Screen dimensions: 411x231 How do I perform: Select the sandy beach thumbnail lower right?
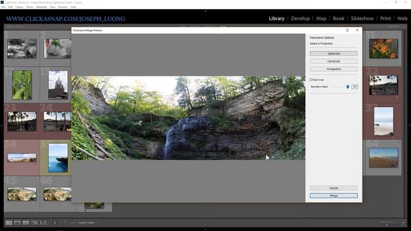[383, 158]
